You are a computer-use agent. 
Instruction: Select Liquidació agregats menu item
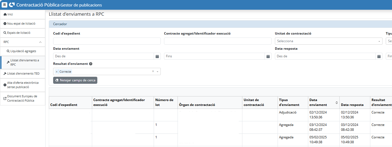click(x=23, y=51)
